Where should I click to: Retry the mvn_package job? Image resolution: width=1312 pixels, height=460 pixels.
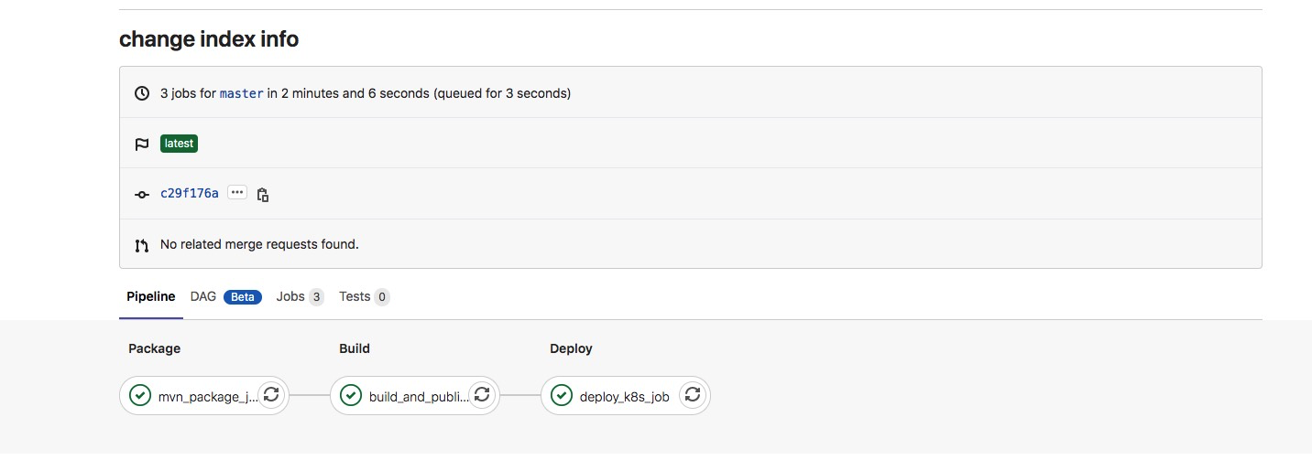271,395
